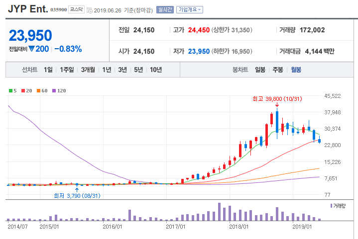Click the 시가 24,150 value

[x=144, y=51]
